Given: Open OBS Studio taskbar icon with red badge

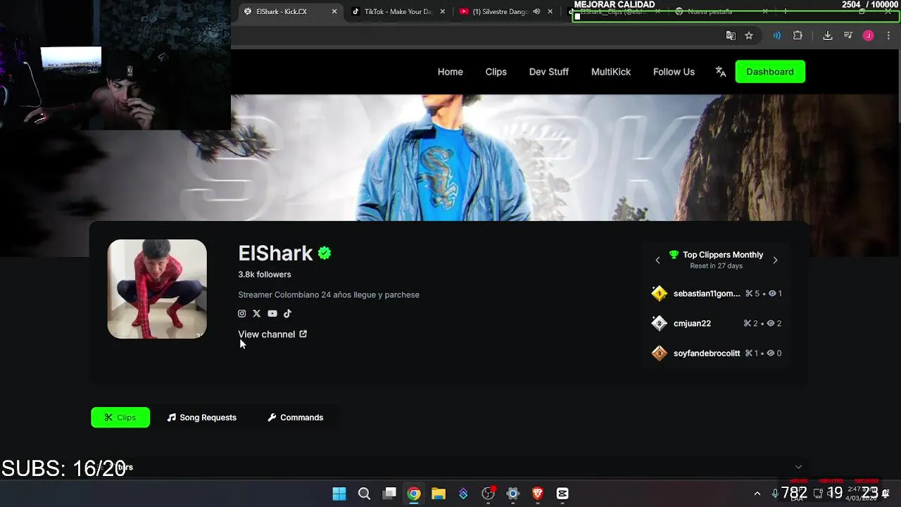Looking at the screenshot, I should point(489,494).
